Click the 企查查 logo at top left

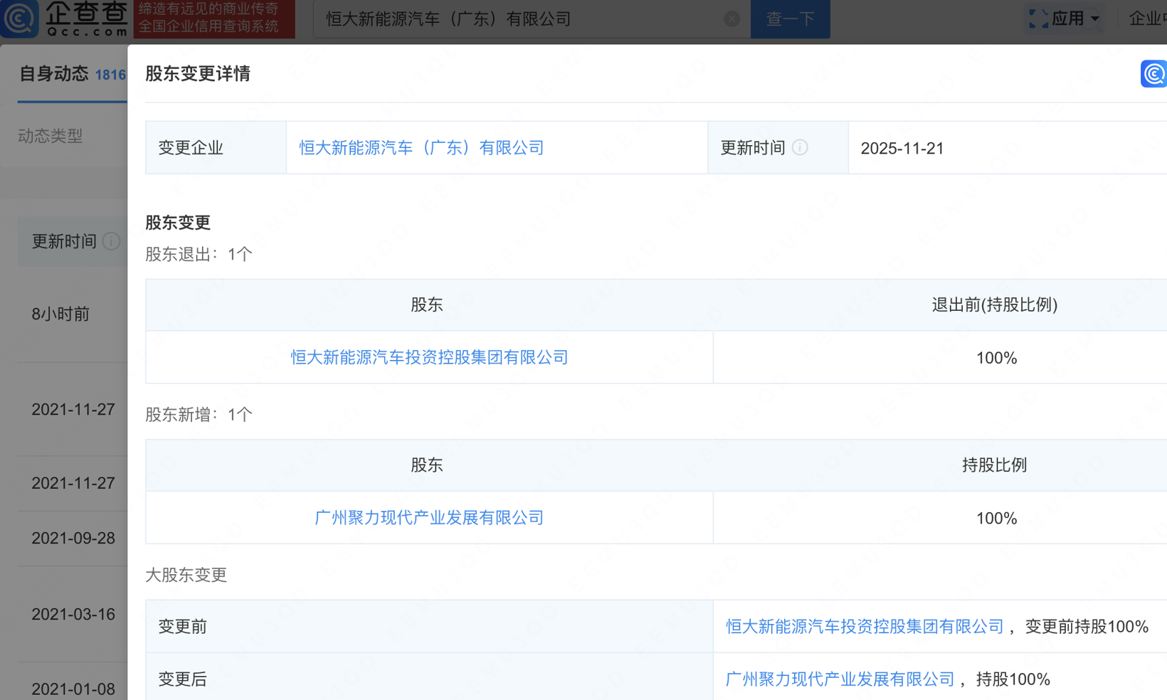coord(64,18)
